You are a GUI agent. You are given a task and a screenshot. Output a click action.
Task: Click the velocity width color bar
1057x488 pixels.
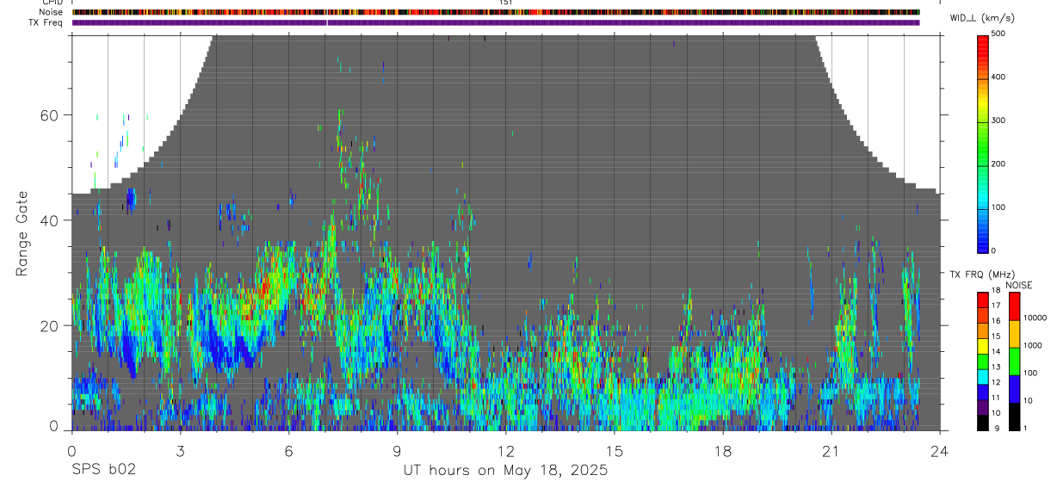coord(983,143)
